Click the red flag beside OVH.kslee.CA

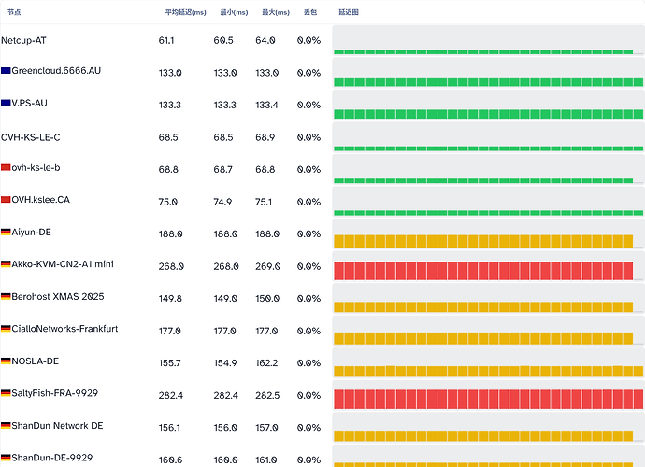point(6,200)
